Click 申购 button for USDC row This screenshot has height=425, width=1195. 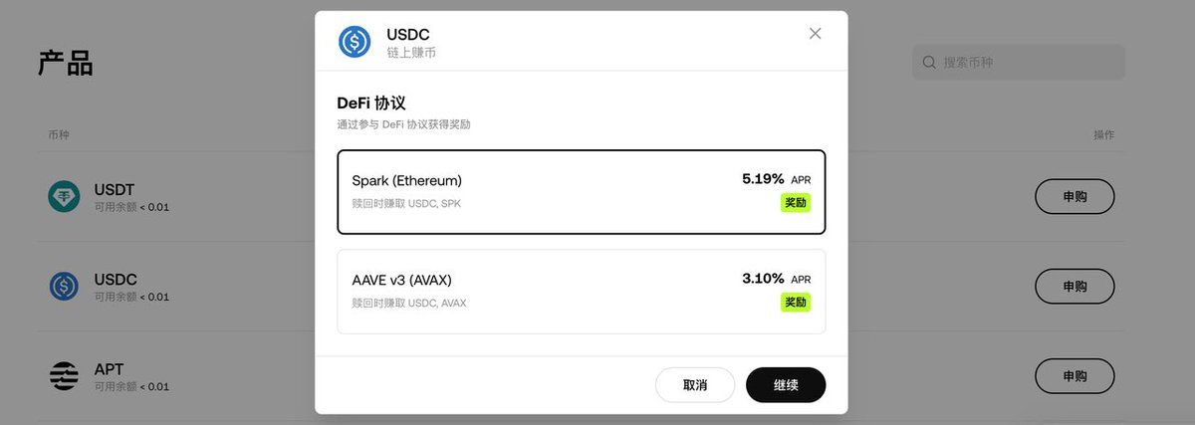(1075, 287)
